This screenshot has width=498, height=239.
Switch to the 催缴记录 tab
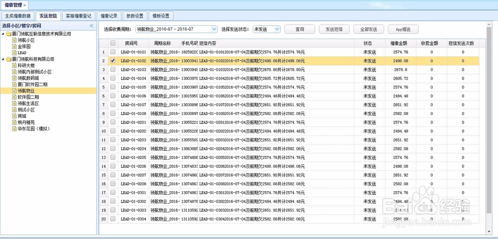(109, 16)
